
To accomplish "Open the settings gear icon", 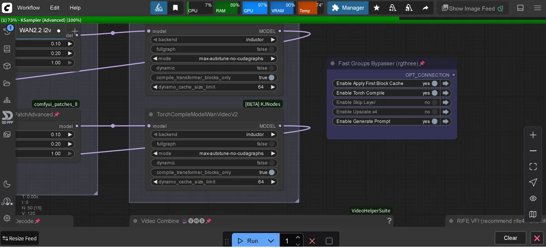I will click(7, 218).
